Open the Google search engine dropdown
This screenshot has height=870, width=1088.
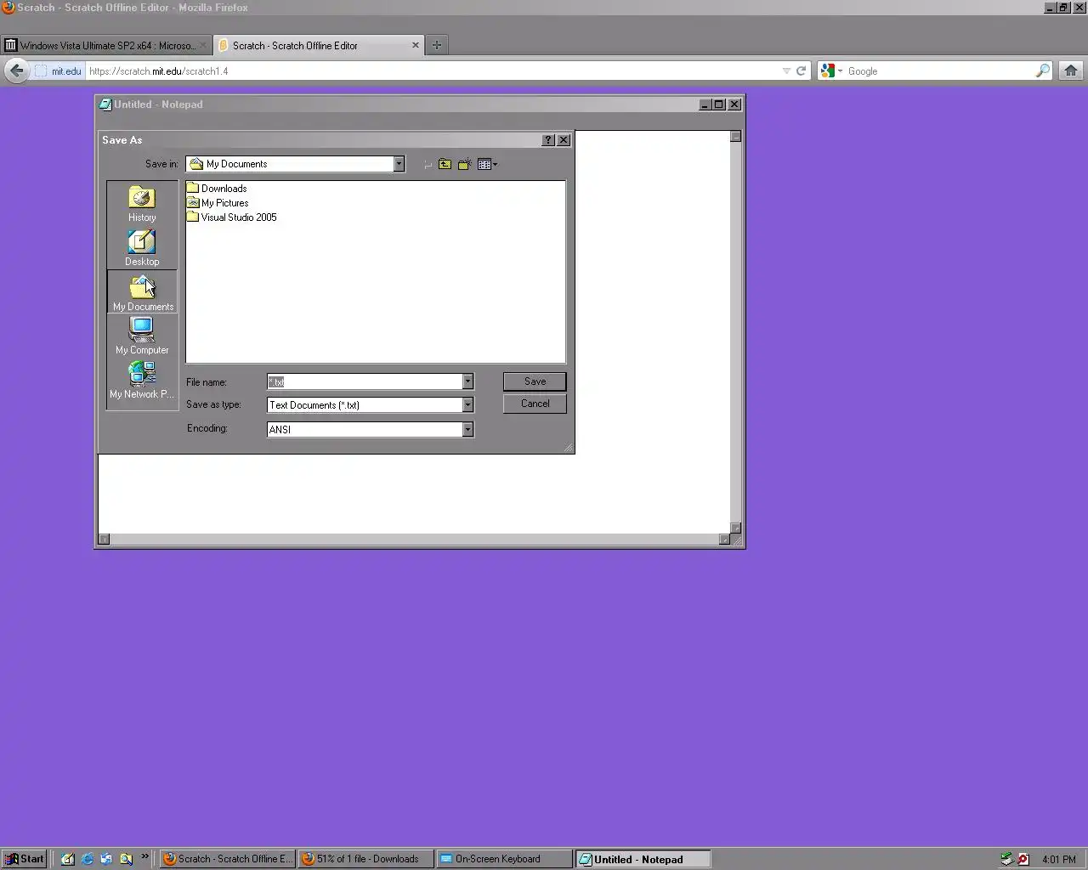(x=831, y=71)
